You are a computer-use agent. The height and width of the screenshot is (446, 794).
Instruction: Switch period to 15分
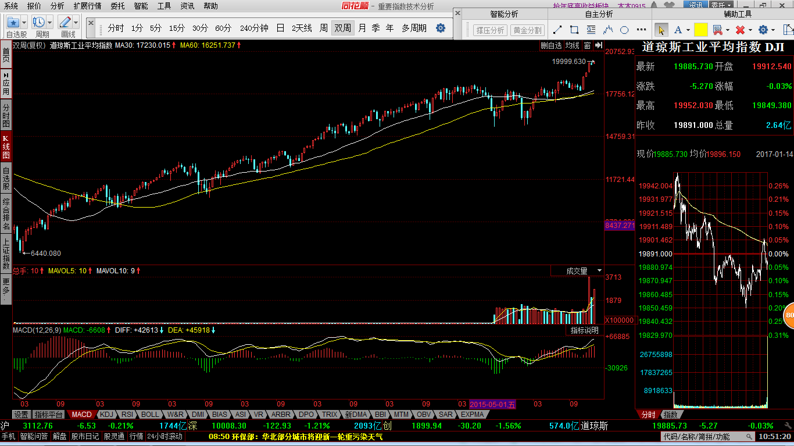(177, 28)
